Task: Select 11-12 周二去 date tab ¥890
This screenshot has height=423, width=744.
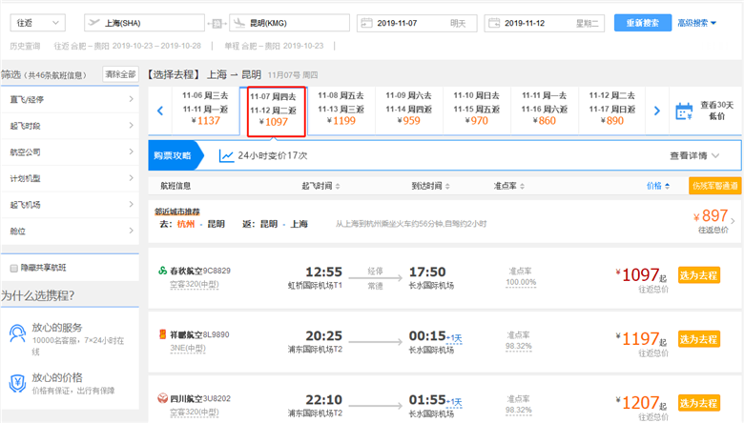Action: 612,109
